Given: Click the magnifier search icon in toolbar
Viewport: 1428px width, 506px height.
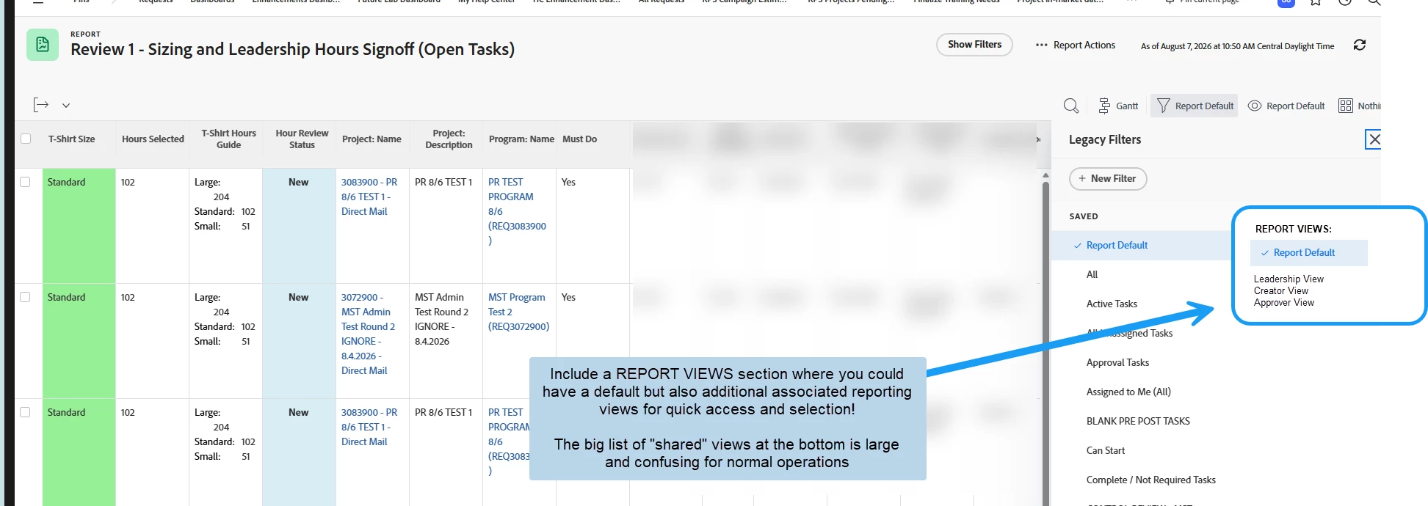Looking at the screenshot, I should (x=1071, y=106).
